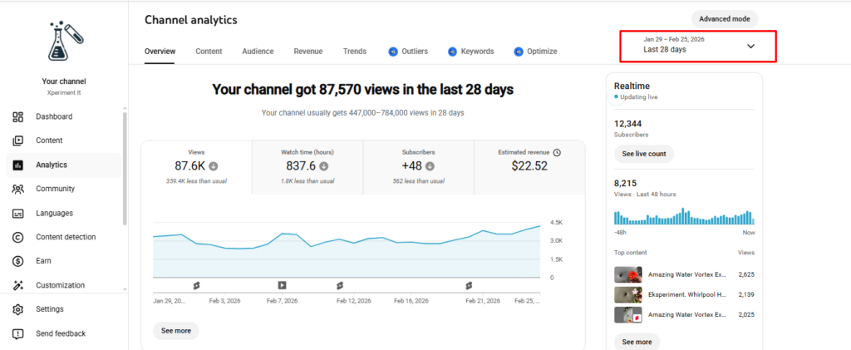Open the Last 28 days date dropdown
Image resolution: width=851 pixels, height=350 pixels.
[x=696, y=45]
